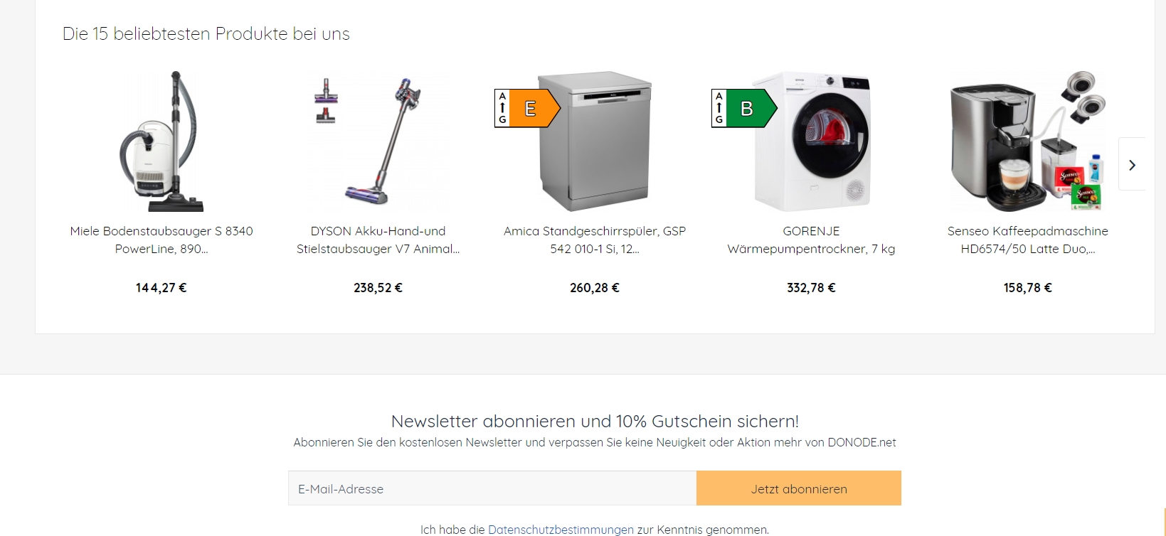Open the Gorenje dryer product image
This screenshot has height=536, width=1166.
(x=812, y=141)
